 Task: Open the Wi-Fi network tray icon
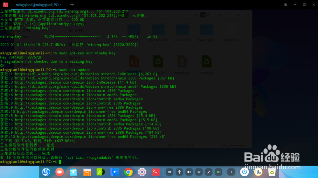pos(199,172)
